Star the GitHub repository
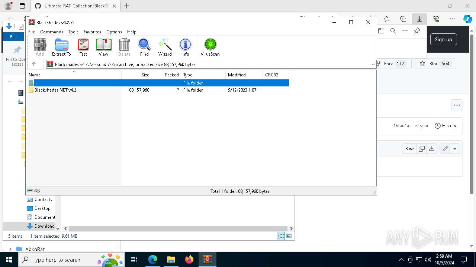 coord(435,64)
